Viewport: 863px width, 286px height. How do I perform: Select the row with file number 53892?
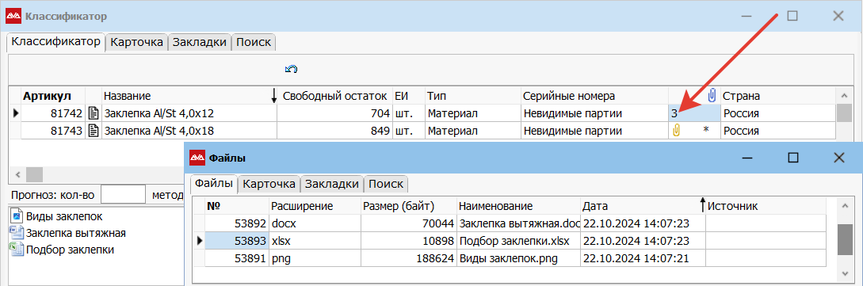516,223
